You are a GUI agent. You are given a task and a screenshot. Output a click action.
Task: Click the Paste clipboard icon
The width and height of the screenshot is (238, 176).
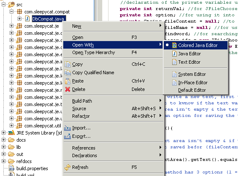coord(67,81)
